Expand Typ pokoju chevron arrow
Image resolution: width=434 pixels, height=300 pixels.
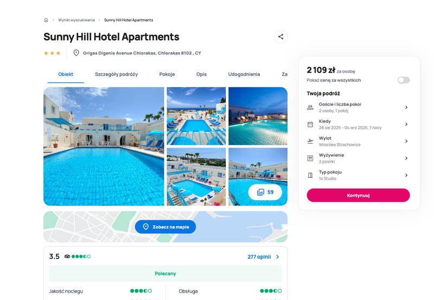pos(406,175)
